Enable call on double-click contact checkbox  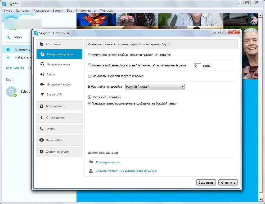click(x=89, y=55)
